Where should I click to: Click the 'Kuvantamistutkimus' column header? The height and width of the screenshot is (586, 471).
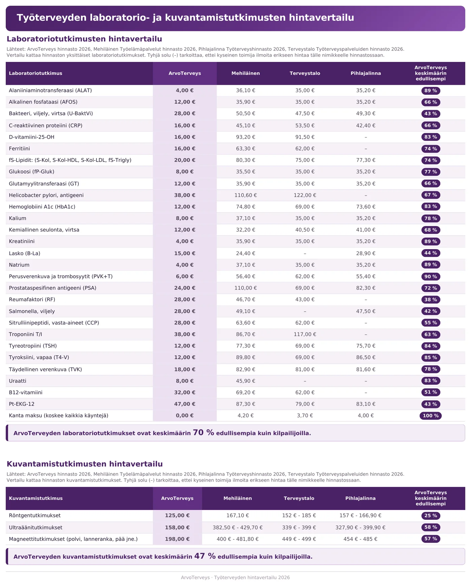tap(36, 498)
